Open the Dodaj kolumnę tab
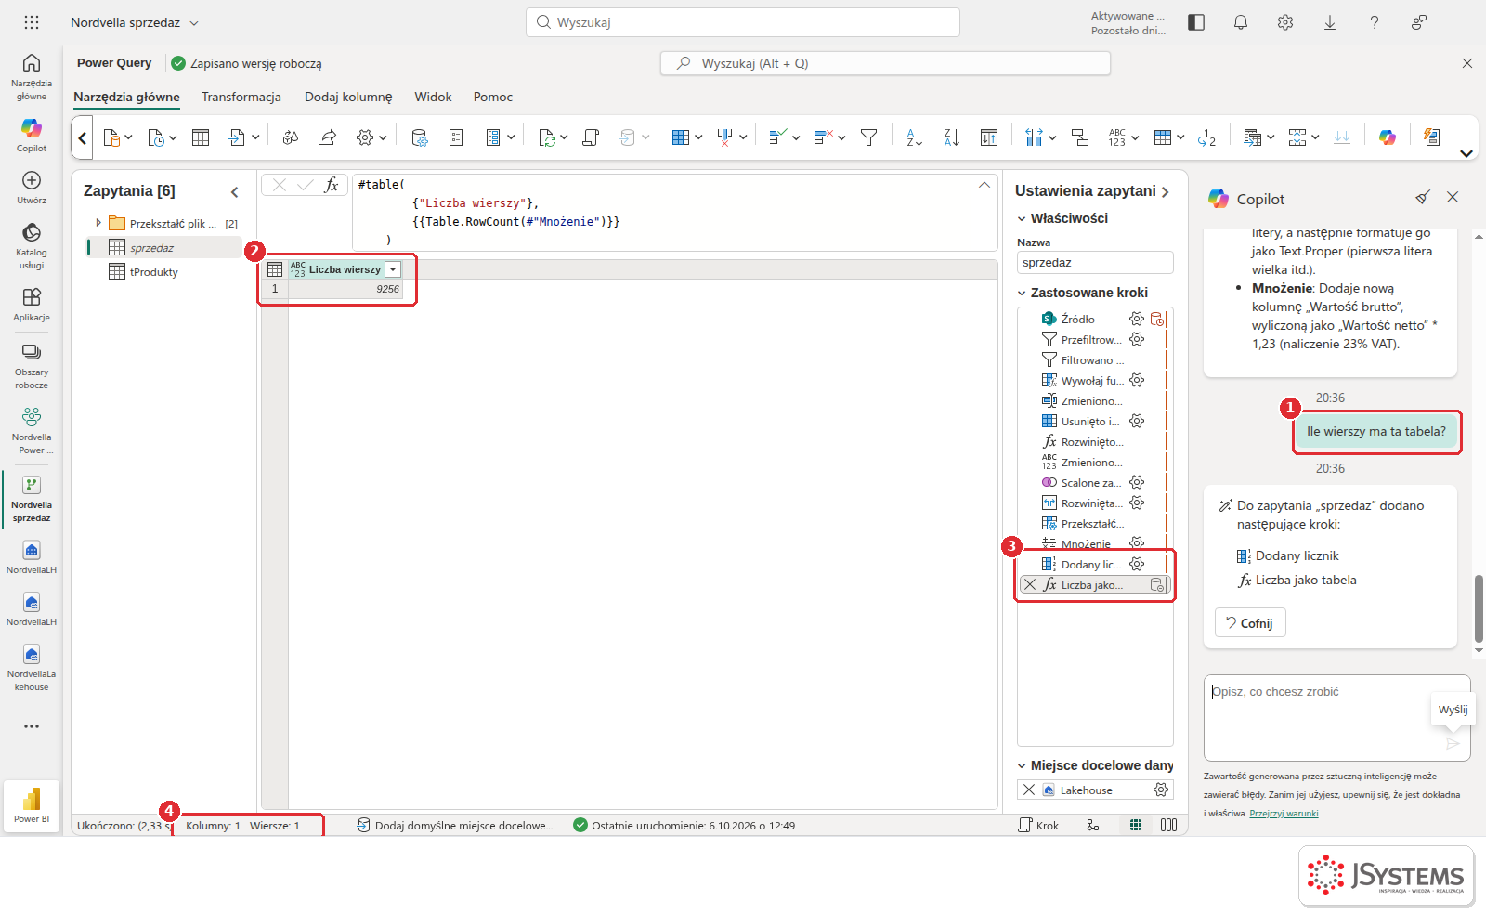This screenshot has width=1486, height=914. click(348, 97)
